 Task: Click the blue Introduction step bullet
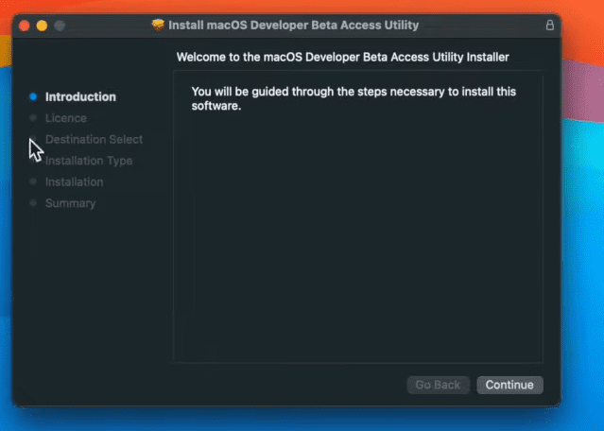point(33,96)
